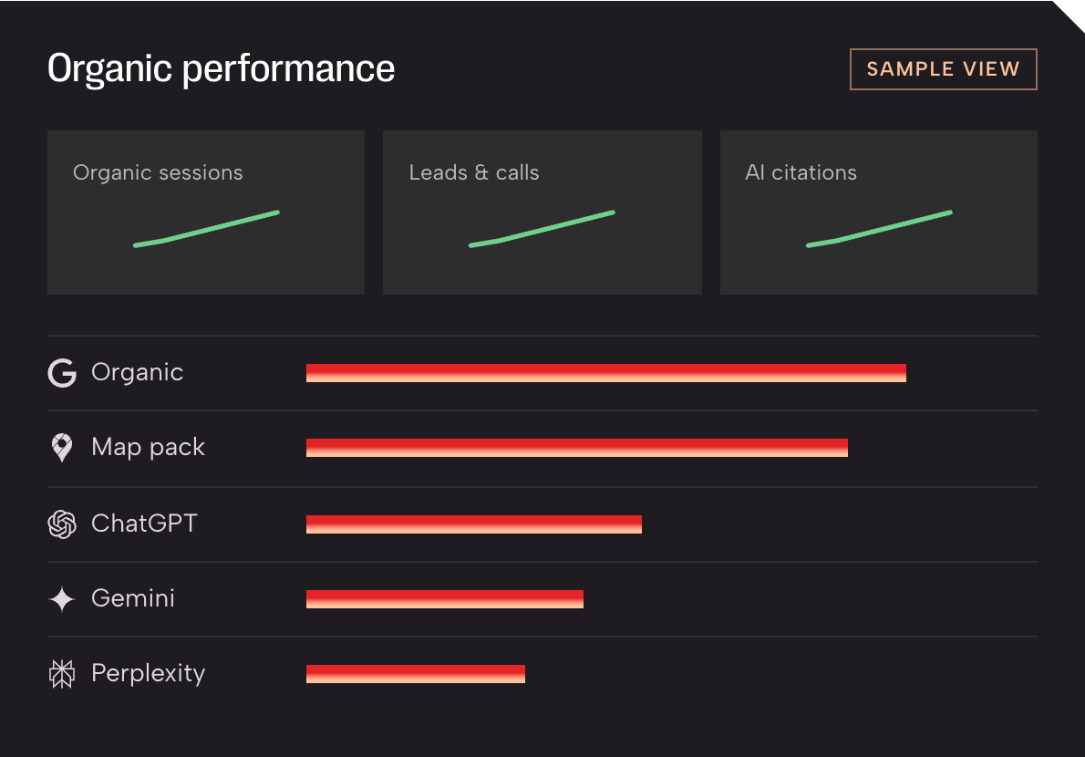Viewport: 1085px width, 757px height.
Task: Click the Google G icon beside Organic
Action: pos(62,373)
